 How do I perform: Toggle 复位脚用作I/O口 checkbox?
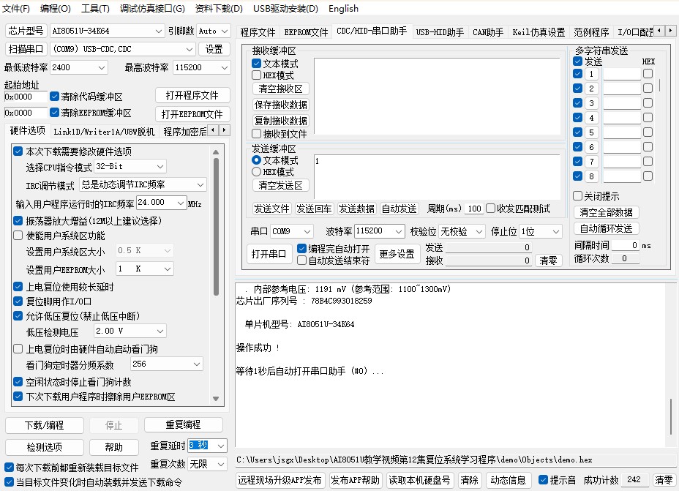[18, 301]
